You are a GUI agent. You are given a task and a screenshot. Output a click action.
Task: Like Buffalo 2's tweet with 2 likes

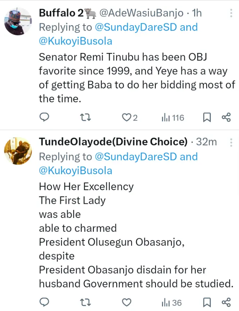(126, 118)
